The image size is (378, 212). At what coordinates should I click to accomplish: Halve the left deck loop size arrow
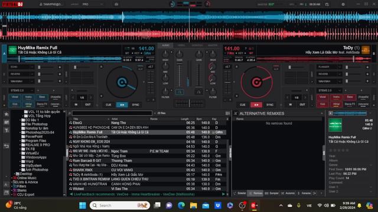73,98
